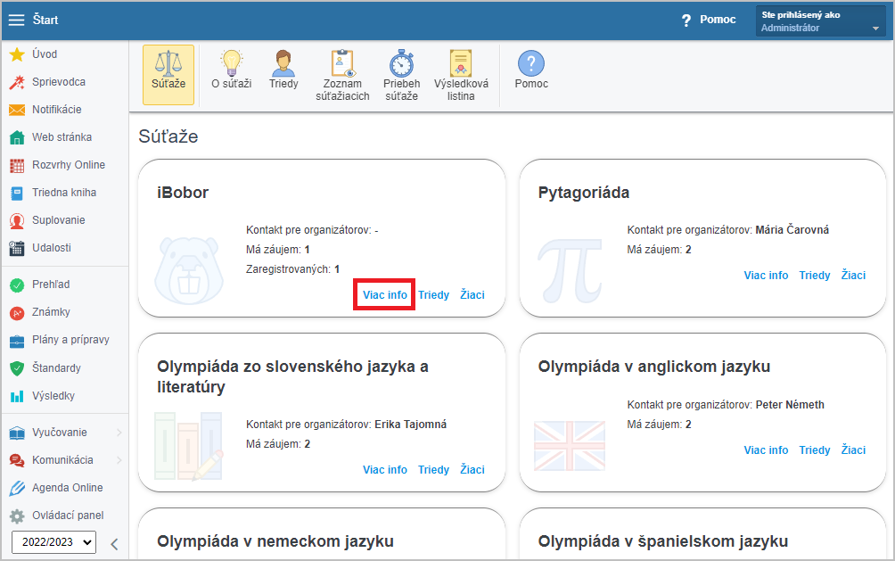Viewport: 895px width, 561px height.
Task: Open the 2022/2023 school year dropdown
Action: [54, 542]
